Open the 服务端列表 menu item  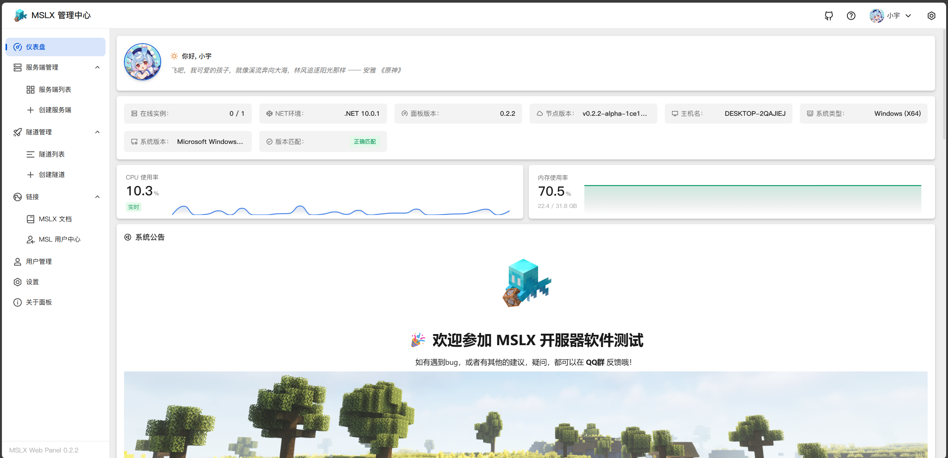click(x=55, y=90)
